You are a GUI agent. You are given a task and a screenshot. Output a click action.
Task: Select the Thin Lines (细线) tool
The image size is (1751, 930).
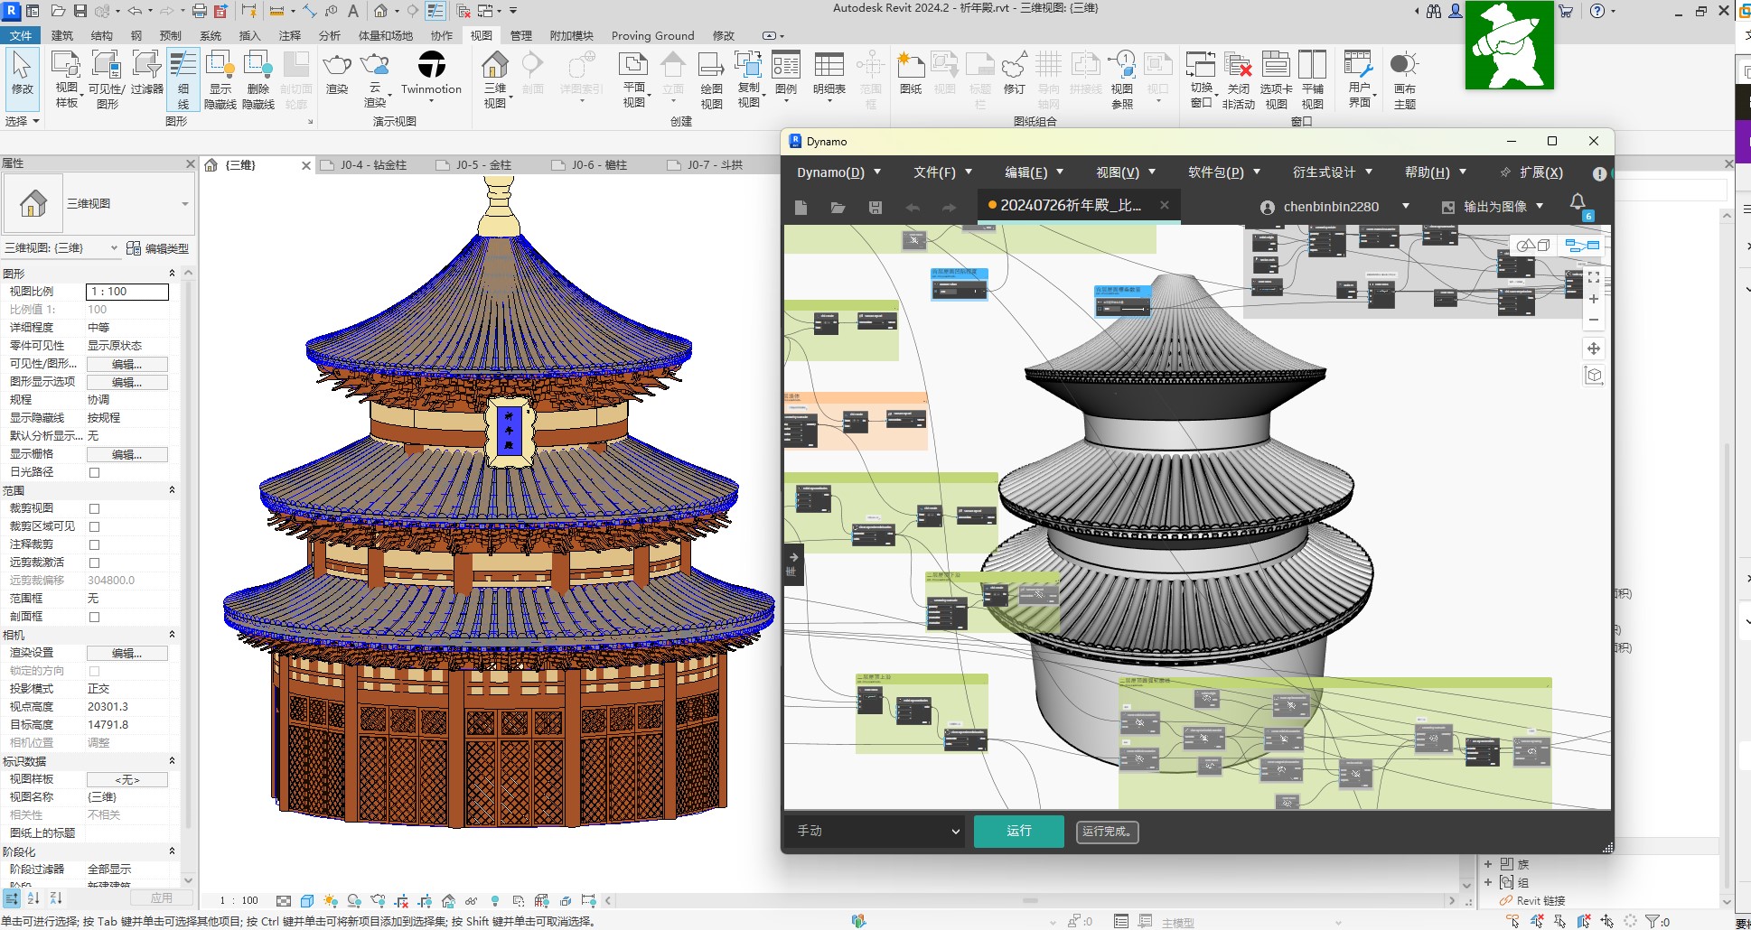(x=183, y=79)
